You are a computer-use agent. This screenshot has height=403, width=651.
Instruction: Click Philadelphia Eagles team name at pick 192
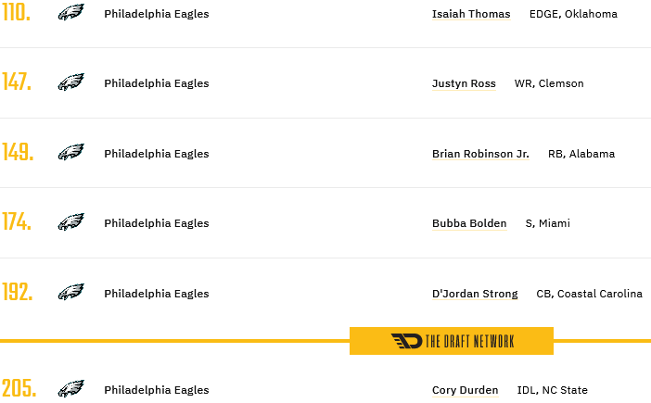coord(156,294)
